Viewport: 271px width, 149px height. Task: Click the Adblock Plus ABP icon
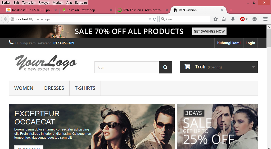[x=242, y=19]
